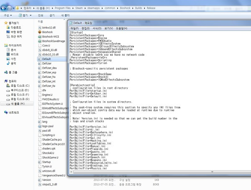Image resolution: width=251 pixels, height=190 pixels.
Task: Open the 구성 (Organize) dropdown
Action: pyautogui.click(x=8, y=15)
